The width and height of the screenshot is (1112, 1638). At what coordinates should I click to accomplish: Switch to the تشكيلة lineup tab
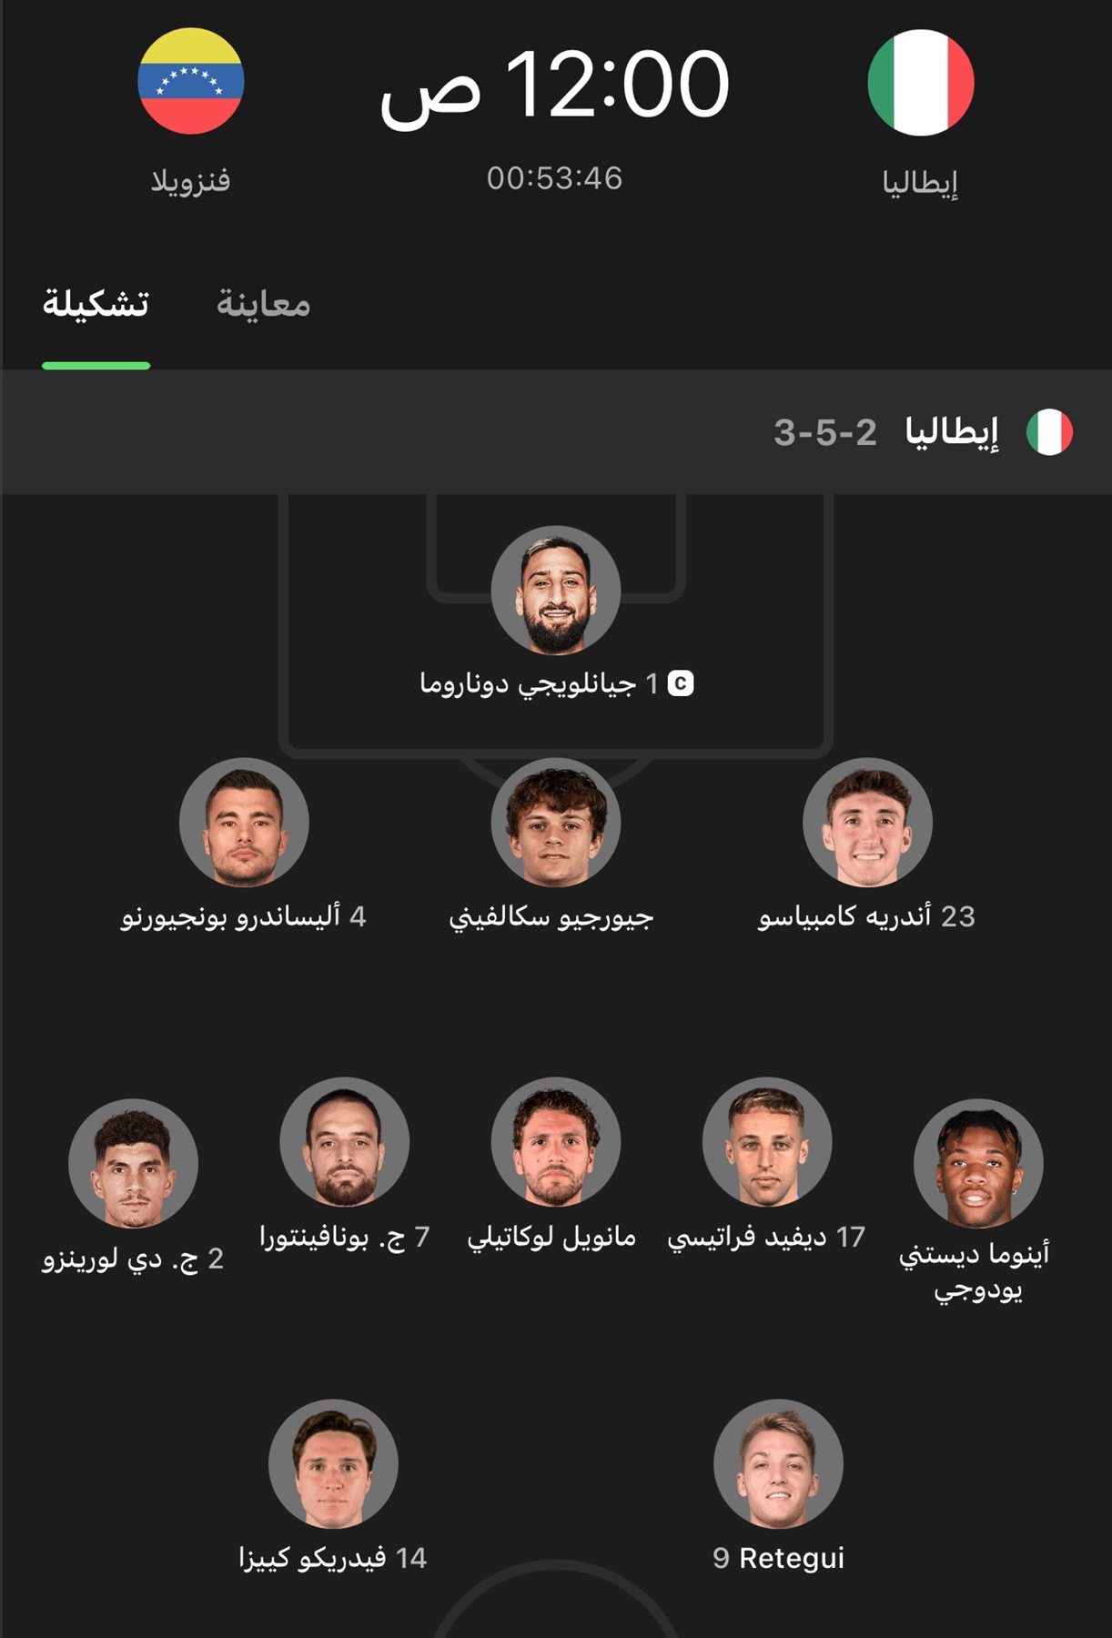[96, 303]
